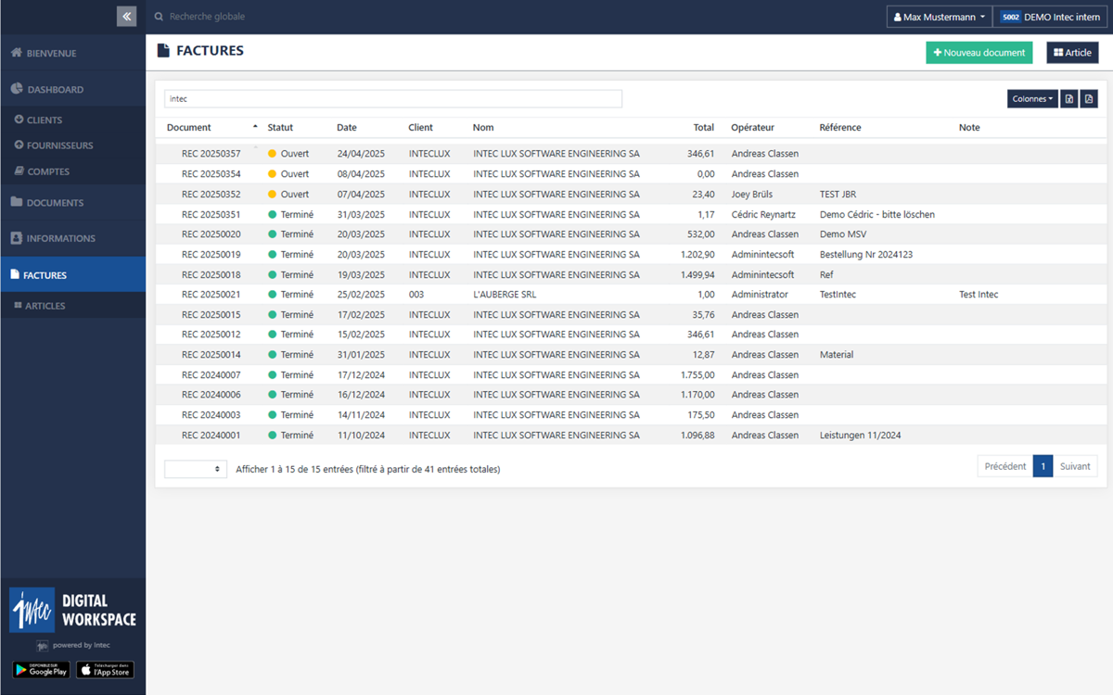Click the Test Intec note cell
This screenshot has width=1113, height=695.
coord(979,295)
